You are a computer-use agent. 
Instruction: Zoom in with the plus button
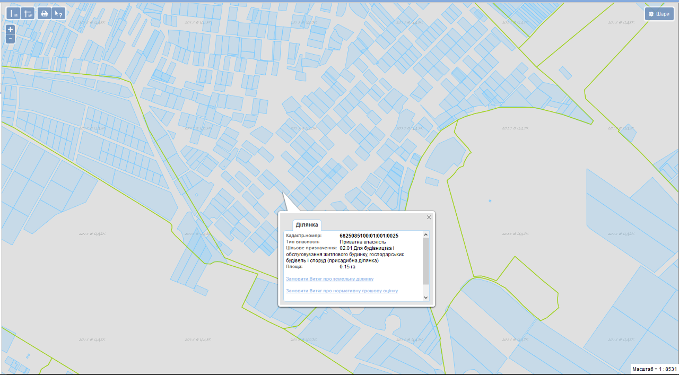click(10, 29)
